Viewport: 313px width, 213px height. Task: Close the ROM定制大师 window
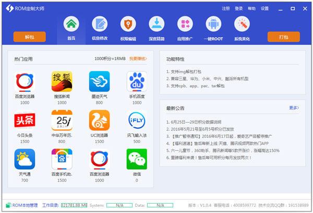pos(305,8)
